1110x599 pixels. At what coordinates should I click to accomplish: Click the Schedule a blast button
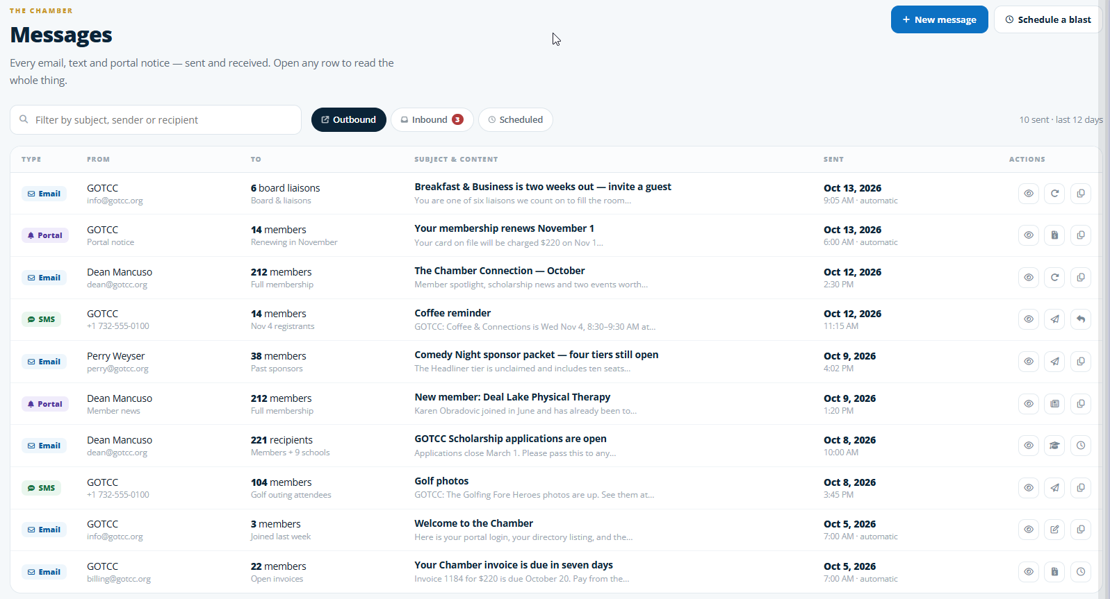coord(1048,19)
